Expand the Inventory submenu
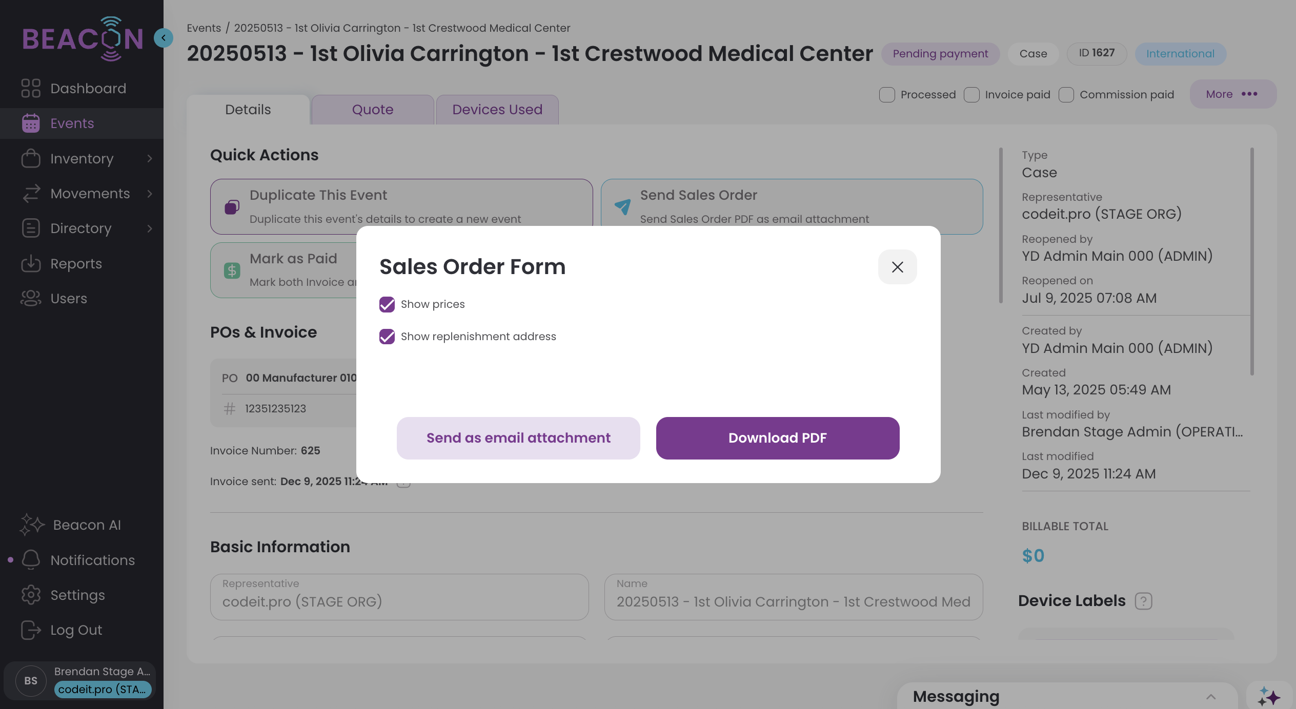This screenshot has width=1296, height=709. click(150, 159)
